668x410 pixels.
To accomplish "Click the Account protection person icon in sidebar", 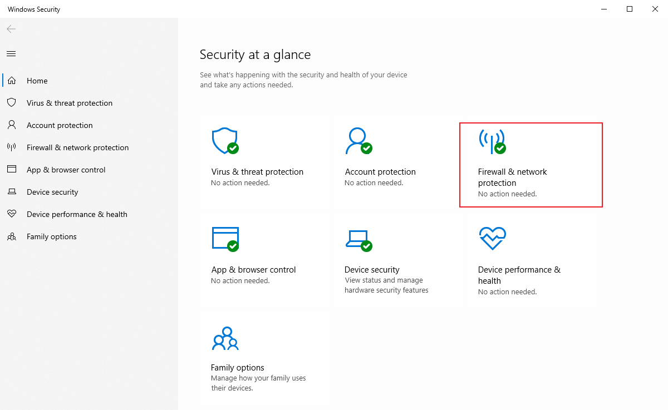I will pos(12,125).
